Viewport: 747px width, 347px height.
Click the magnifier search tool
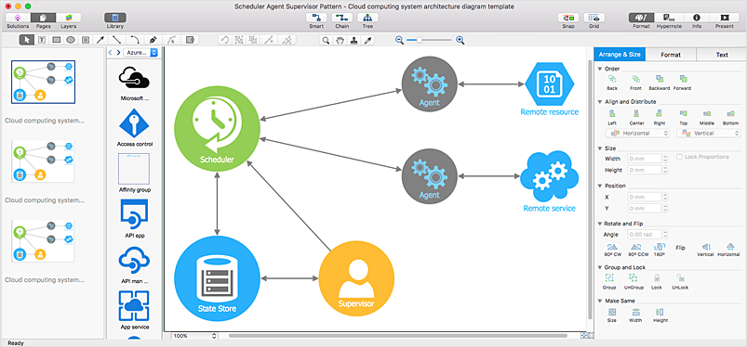point(326,41)
